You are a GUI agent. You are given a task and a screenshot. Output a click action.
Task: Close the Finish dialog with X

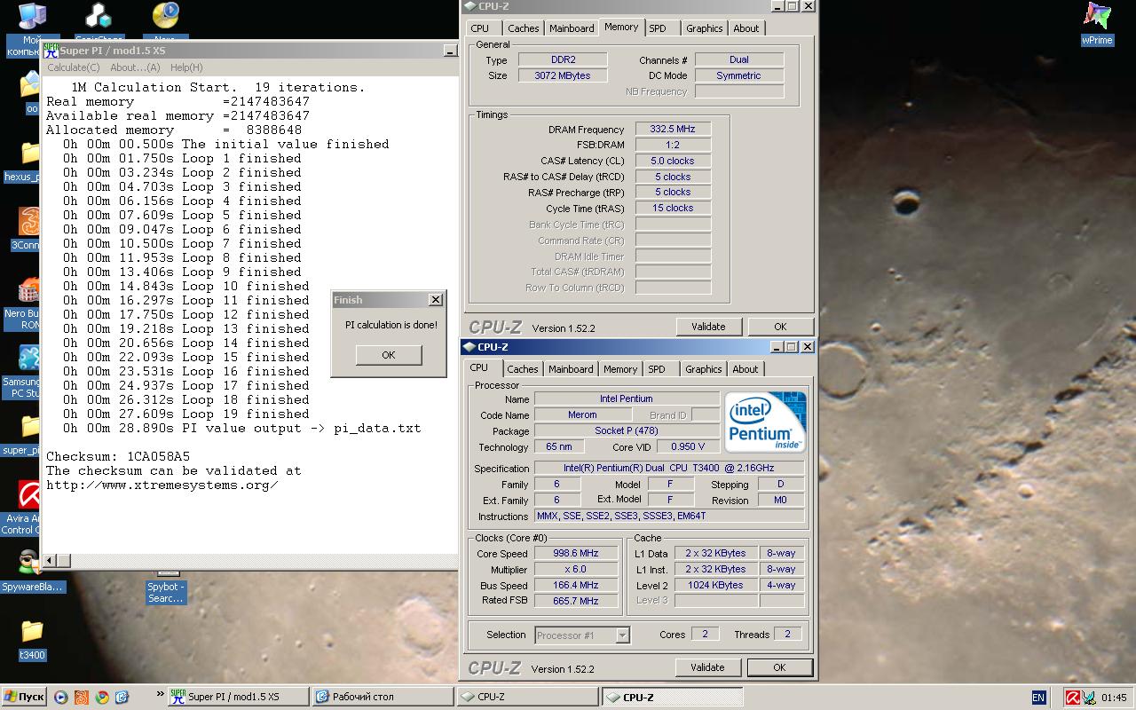(435, 300)
